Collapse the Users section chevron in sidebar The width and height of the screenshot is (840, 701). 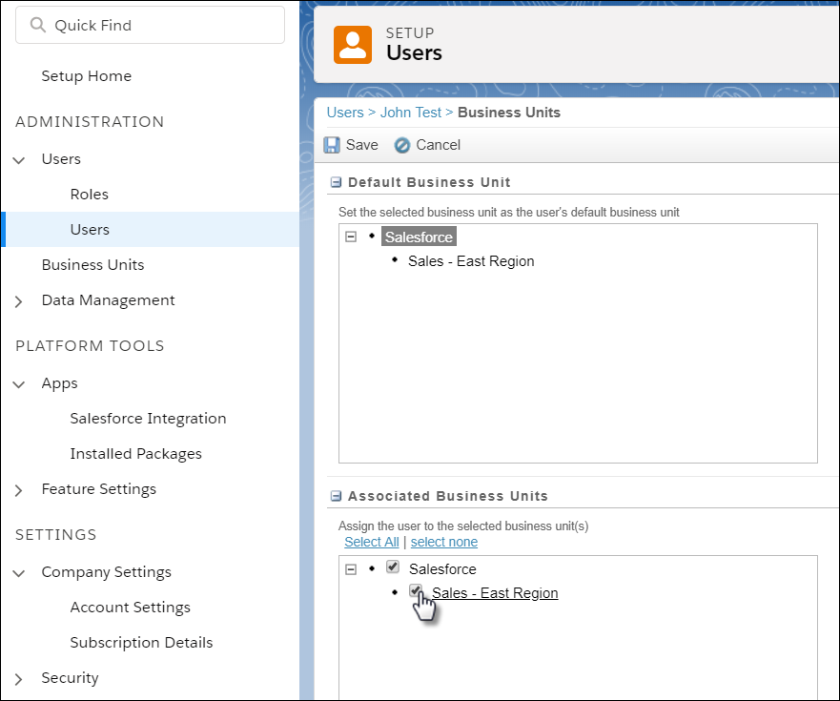[19, 159]
